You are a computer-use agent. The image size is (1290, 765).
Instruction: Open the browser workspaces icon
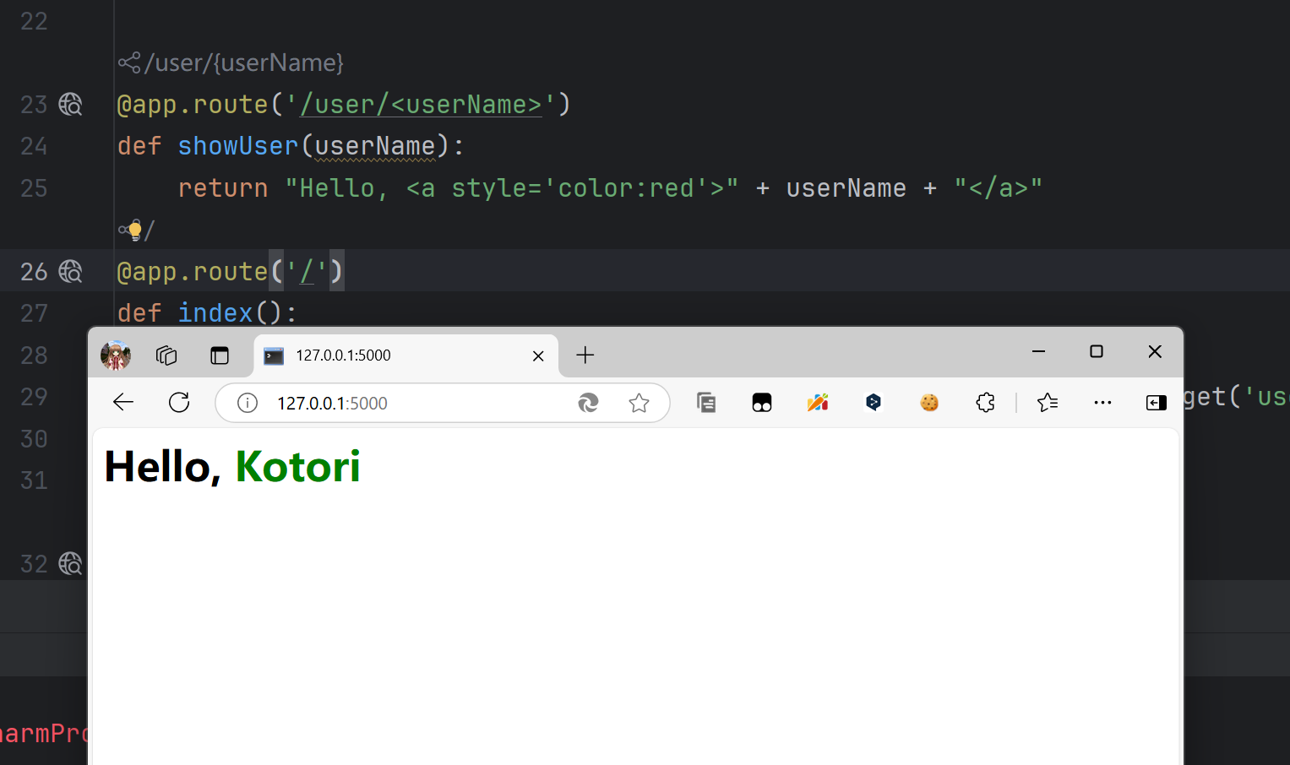pyautogui.click(x=166, y=355)
